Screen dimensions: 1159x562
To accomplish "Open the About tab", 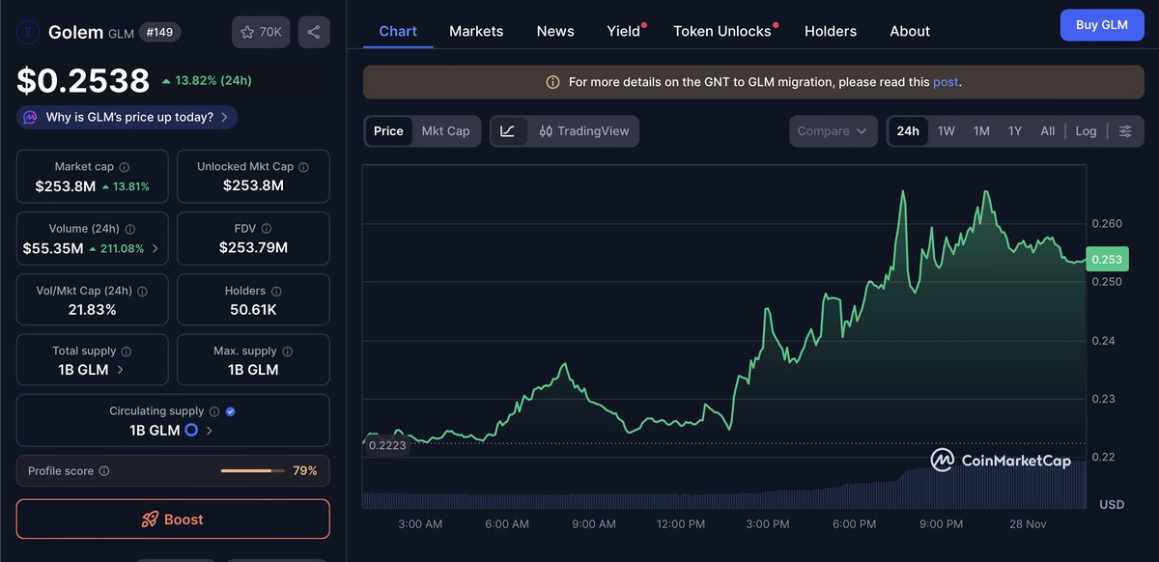I will pos(910,31).
